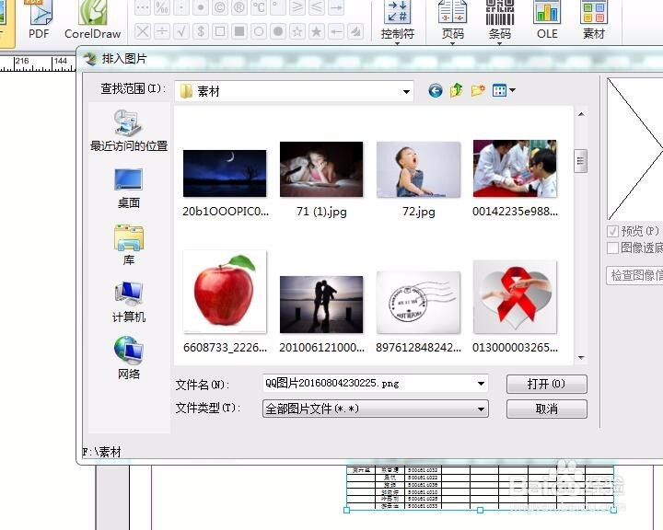663x530 pixels.
Task: Click the file list scrollbar thumb
Action: click(580, 161)
